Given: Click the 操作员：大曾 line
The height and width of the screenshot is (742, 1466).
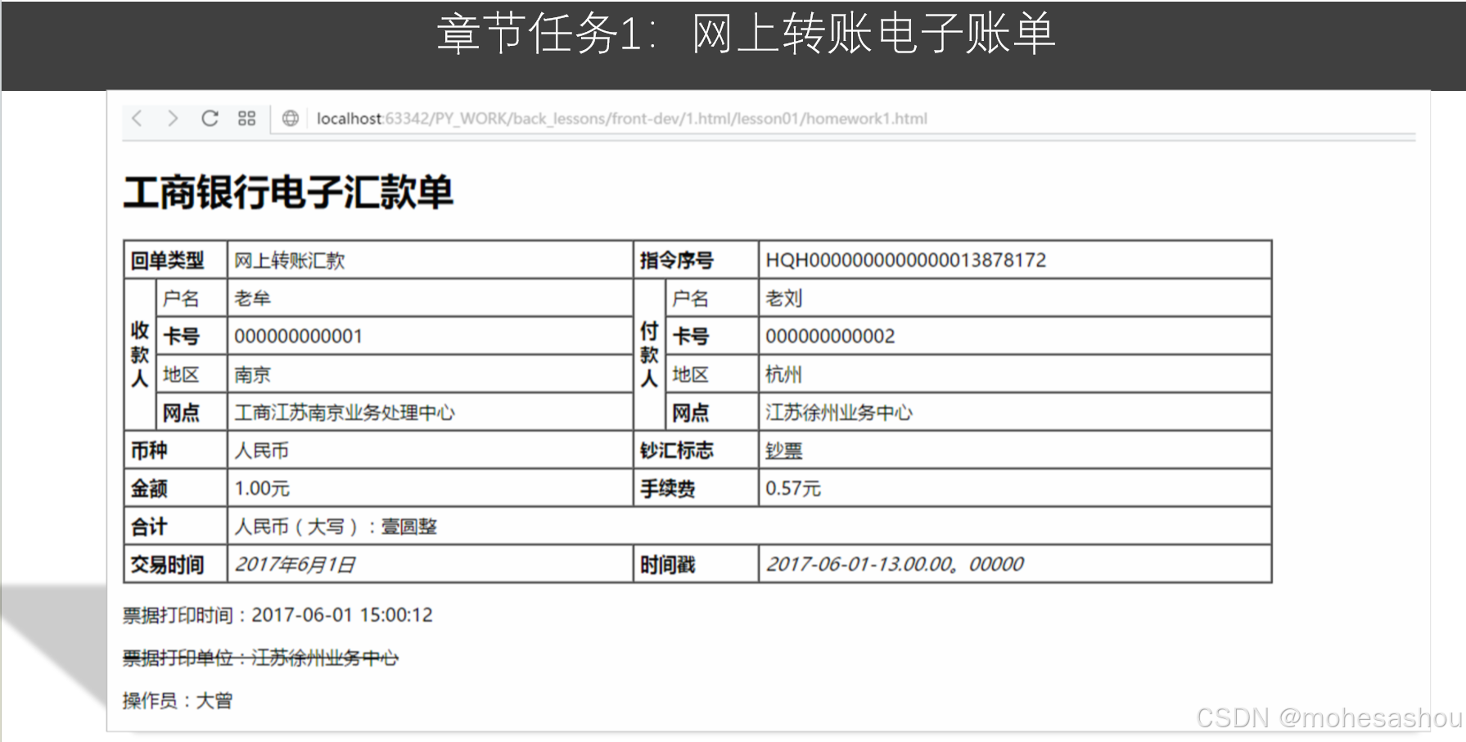Looking at the screenshot, I should coord(178,701).
